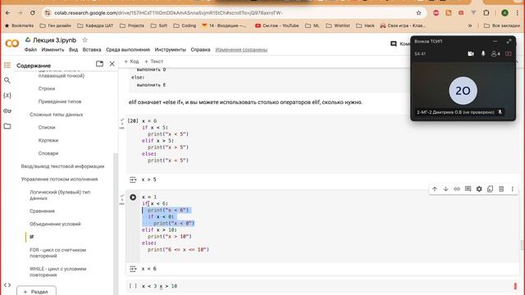
Task: Open the Инструменты menu
Action: coord(170,49)
